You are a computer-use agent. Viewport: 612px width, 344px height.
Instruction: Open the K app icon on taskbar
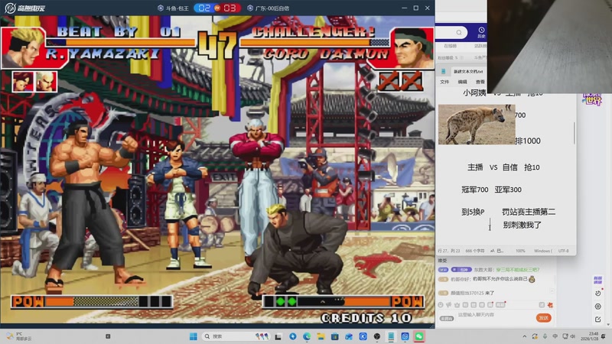363,336
